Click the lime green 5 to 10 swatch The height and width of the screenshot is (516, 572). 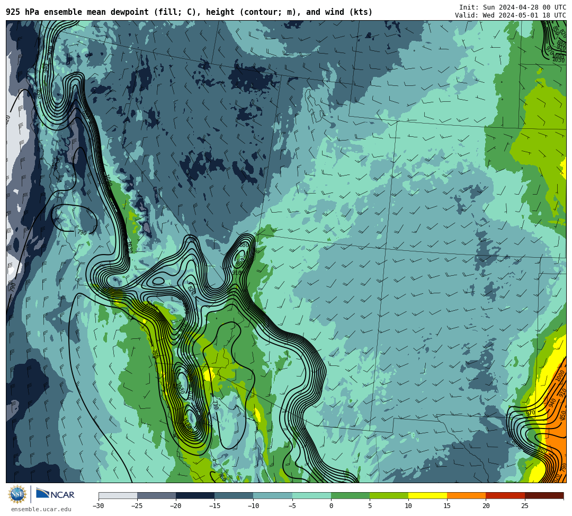pyautogui.click(x=389, y=495)
